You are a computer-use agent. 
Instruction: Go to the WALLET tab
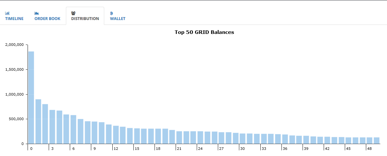tap(118, 19)
